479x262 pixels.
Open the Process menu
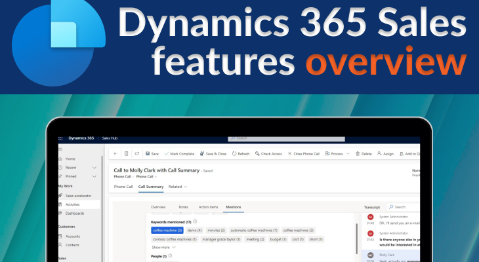[334, 154]
